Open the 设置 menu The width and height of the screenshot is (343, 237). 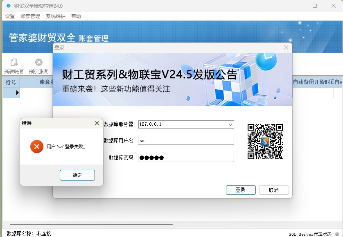[x=10, y=16]
